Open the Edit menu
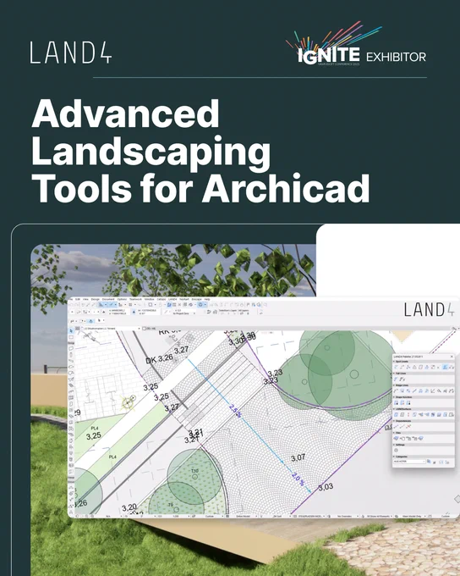Image resolution: width=460 pixels, height=576 pixels. click(x=78, y=299)
